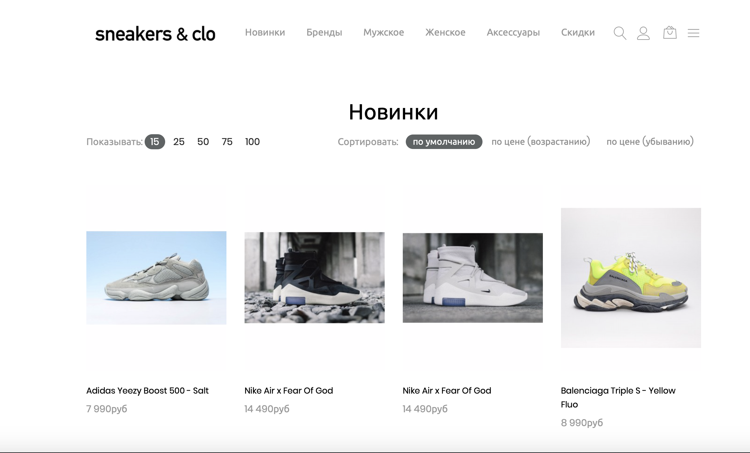Click the 14 490руб price under white Nike
This screenshot has height=453, width=750.
(x=425, y=409)
